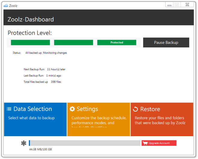Viewport: 198px width, 159px height.
Task: Click the 'Select what data to backup' description
Action: pyautogui.click(x=31, y=118)
